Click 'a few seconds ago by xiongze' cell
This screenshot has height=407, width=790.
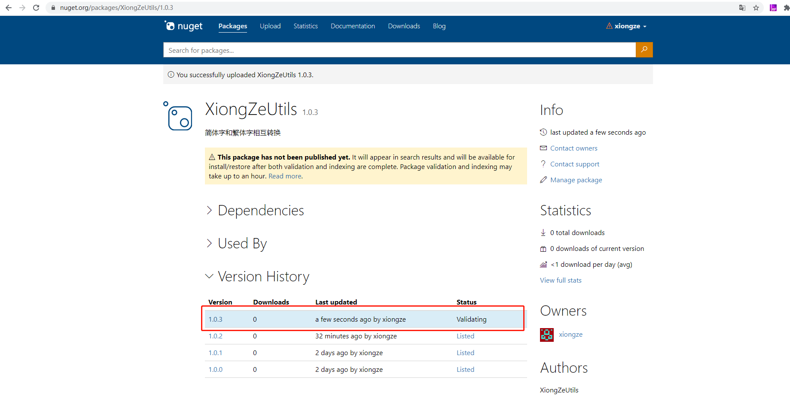(360, 319)
